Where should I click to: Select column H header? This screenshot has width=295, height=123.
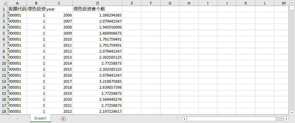(189, 3)
